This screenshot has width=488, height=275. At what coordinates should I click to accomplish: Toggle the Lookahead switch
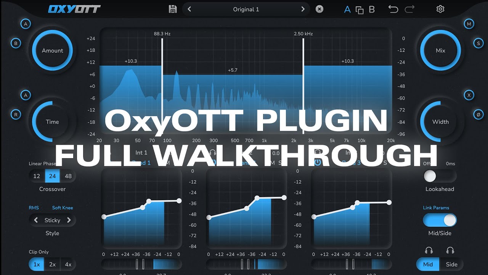click(x=440, y=176)
